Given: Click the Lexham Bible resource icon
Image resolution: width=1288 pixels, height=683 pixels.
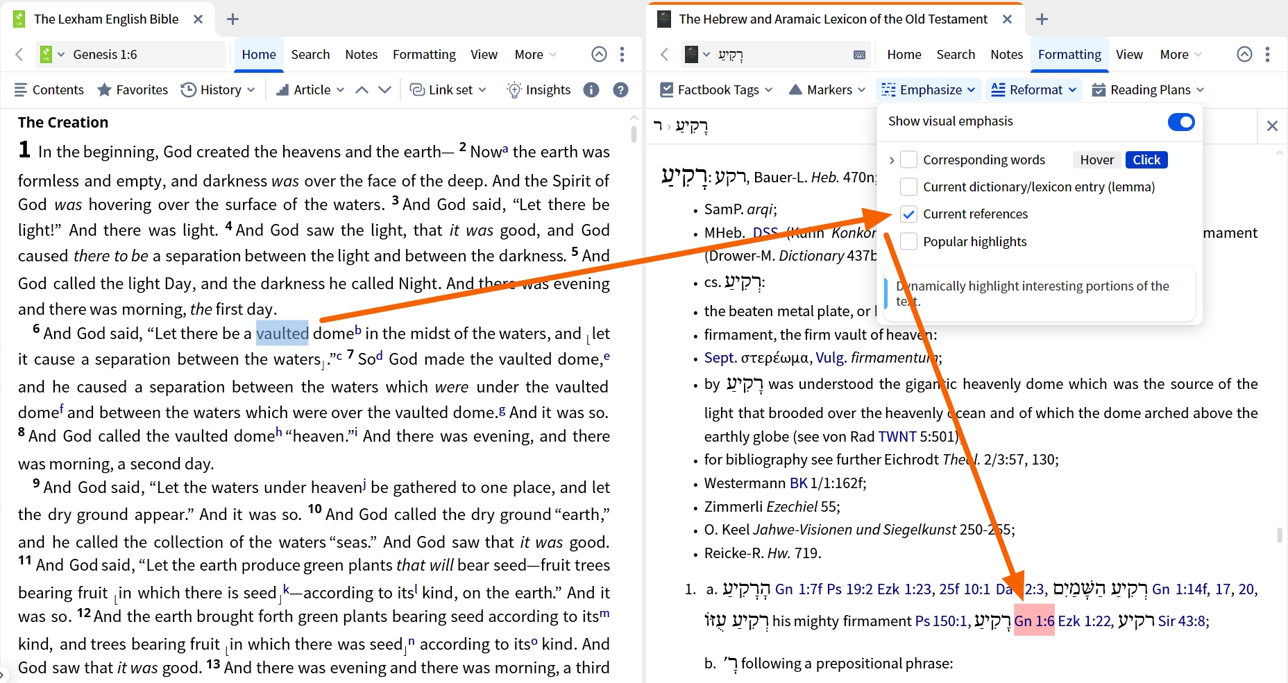Looking at the screenshot, I should pyautogui.click(x=46, y=54).
